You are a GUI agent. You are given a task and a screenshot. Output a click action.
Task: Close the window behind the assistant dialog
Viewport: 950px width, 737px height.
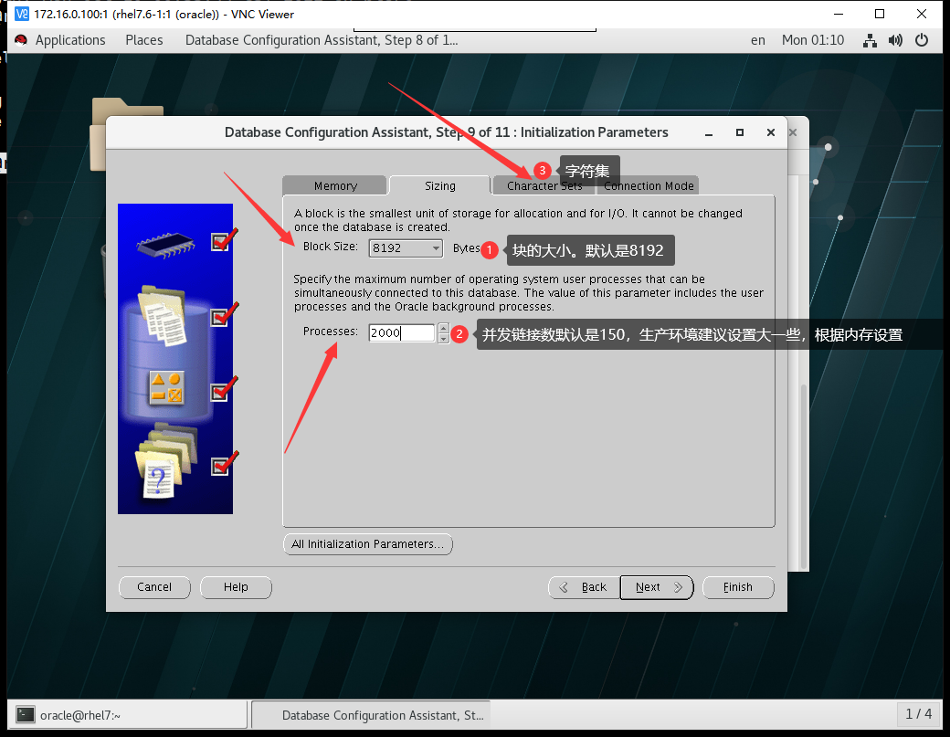(793, 132)
